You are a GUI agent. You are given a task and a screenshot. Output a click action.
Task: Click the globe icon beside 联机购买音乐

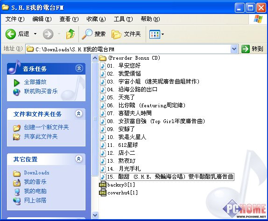click(x=17, y=92)
